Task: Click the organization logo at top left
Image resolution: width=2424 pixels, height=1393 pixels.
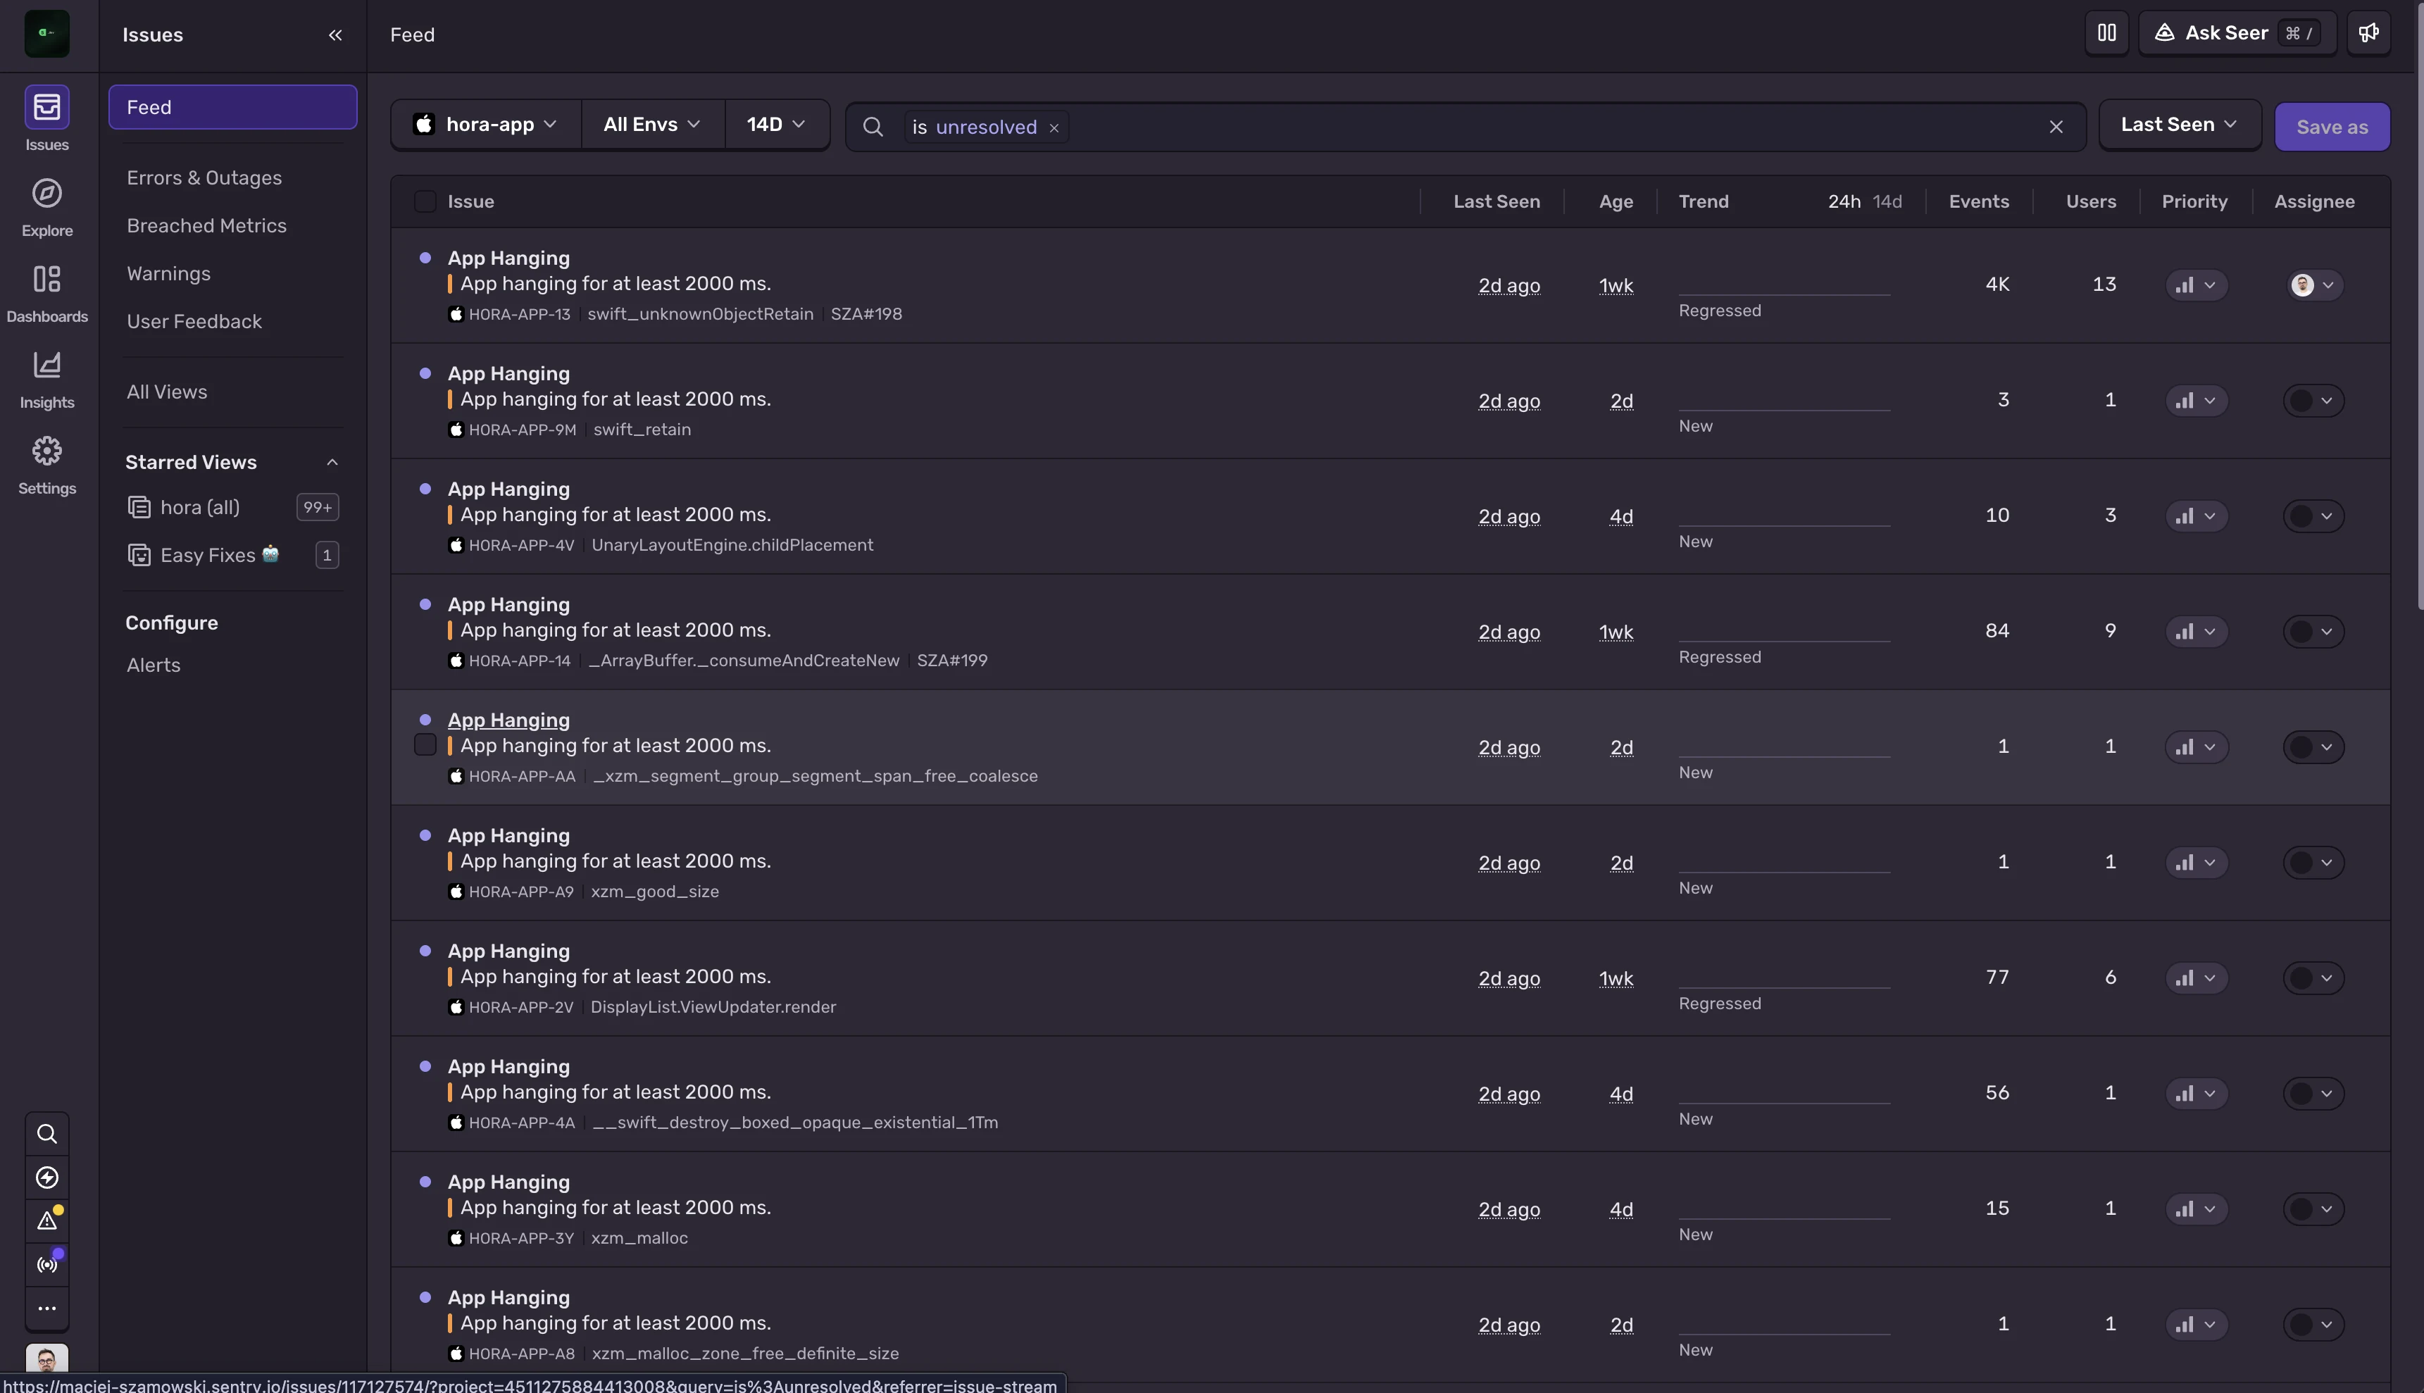Action: [47, 34]
